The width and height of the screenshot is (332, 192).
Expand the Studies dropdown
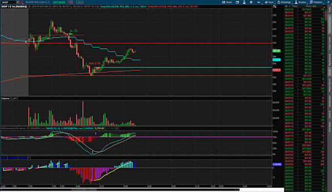pos(300,2)
